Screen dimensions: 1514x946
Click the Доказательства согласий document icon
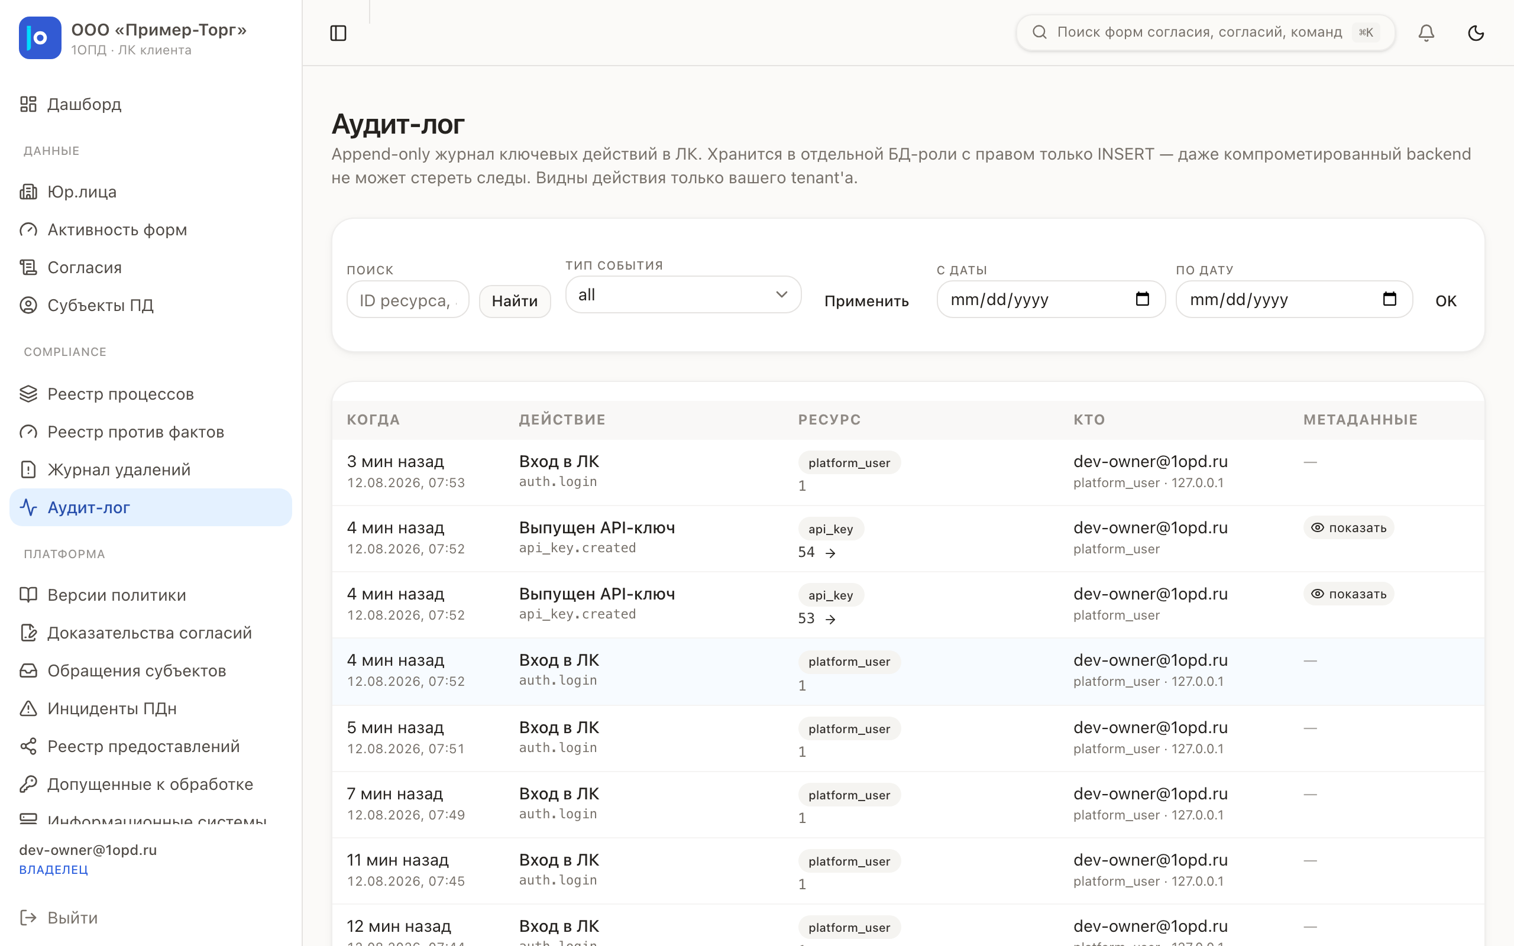point(28,633)
